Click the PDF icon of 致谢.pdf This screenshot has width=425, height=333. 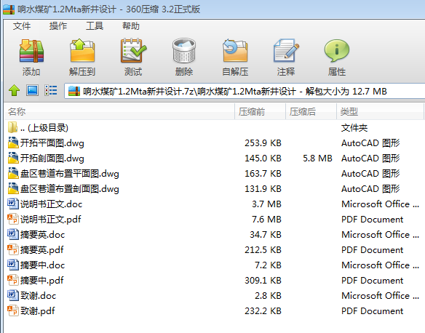point(13,310)
